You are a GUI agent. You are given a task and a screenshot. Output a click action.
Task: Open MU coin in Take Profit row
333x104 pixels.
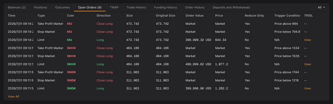(x=69, y=24)
